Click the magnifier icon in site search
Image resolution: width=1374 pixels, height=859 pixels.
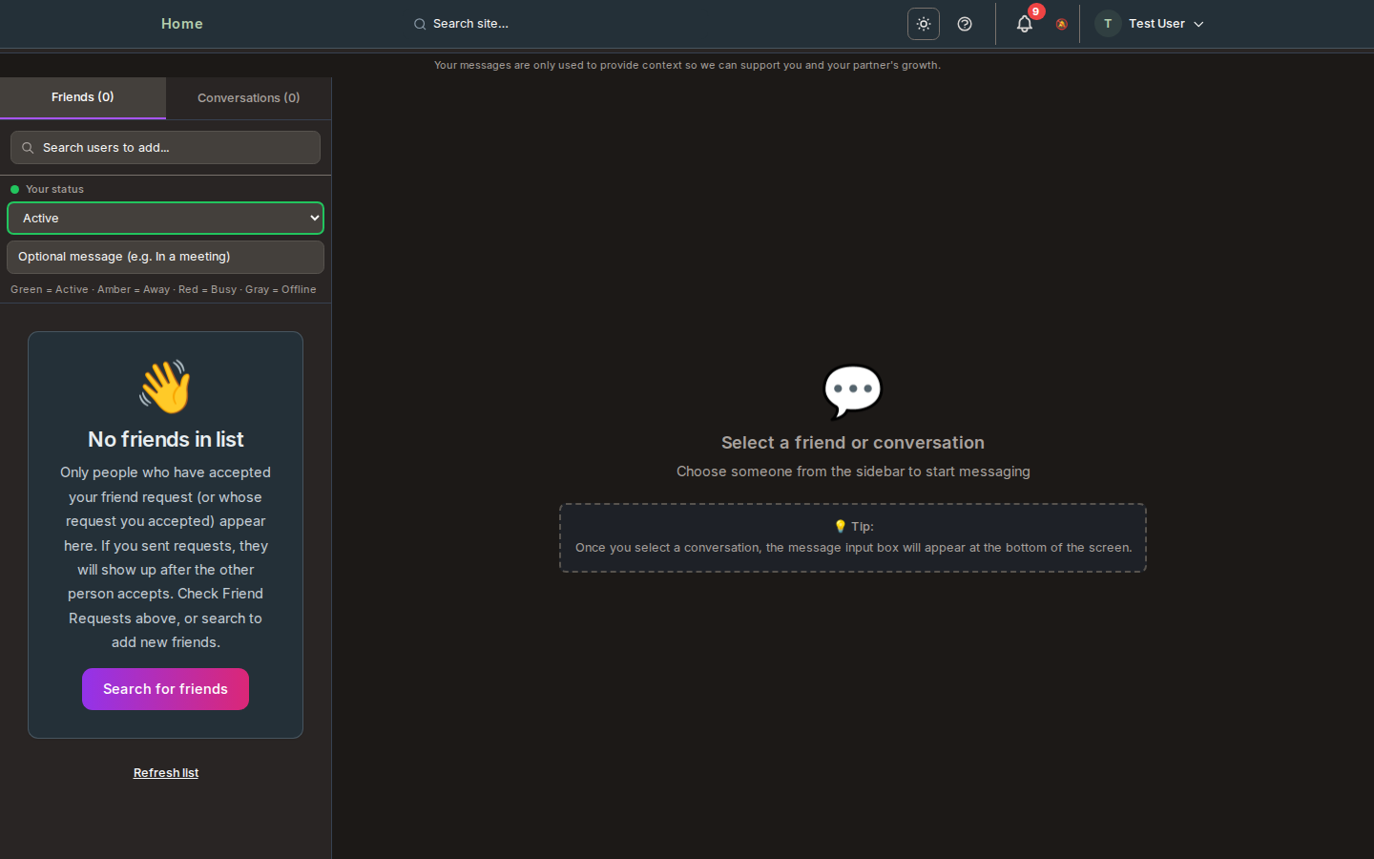(420, 24)
